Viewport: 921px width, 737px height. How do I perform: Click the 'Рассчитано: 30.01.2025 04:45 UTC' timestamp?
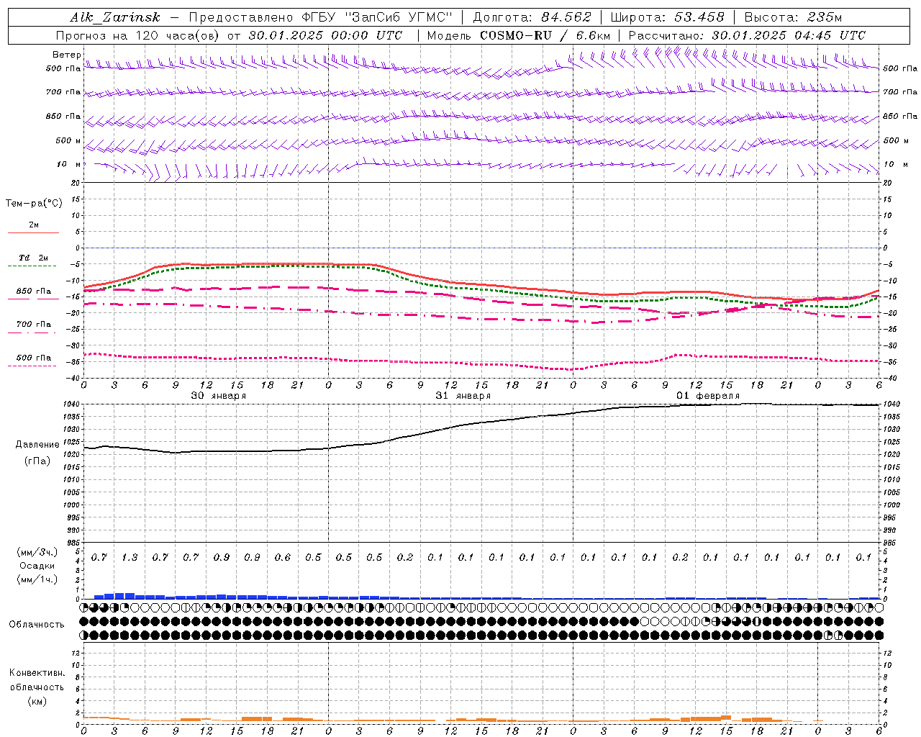tap(747, 35)
